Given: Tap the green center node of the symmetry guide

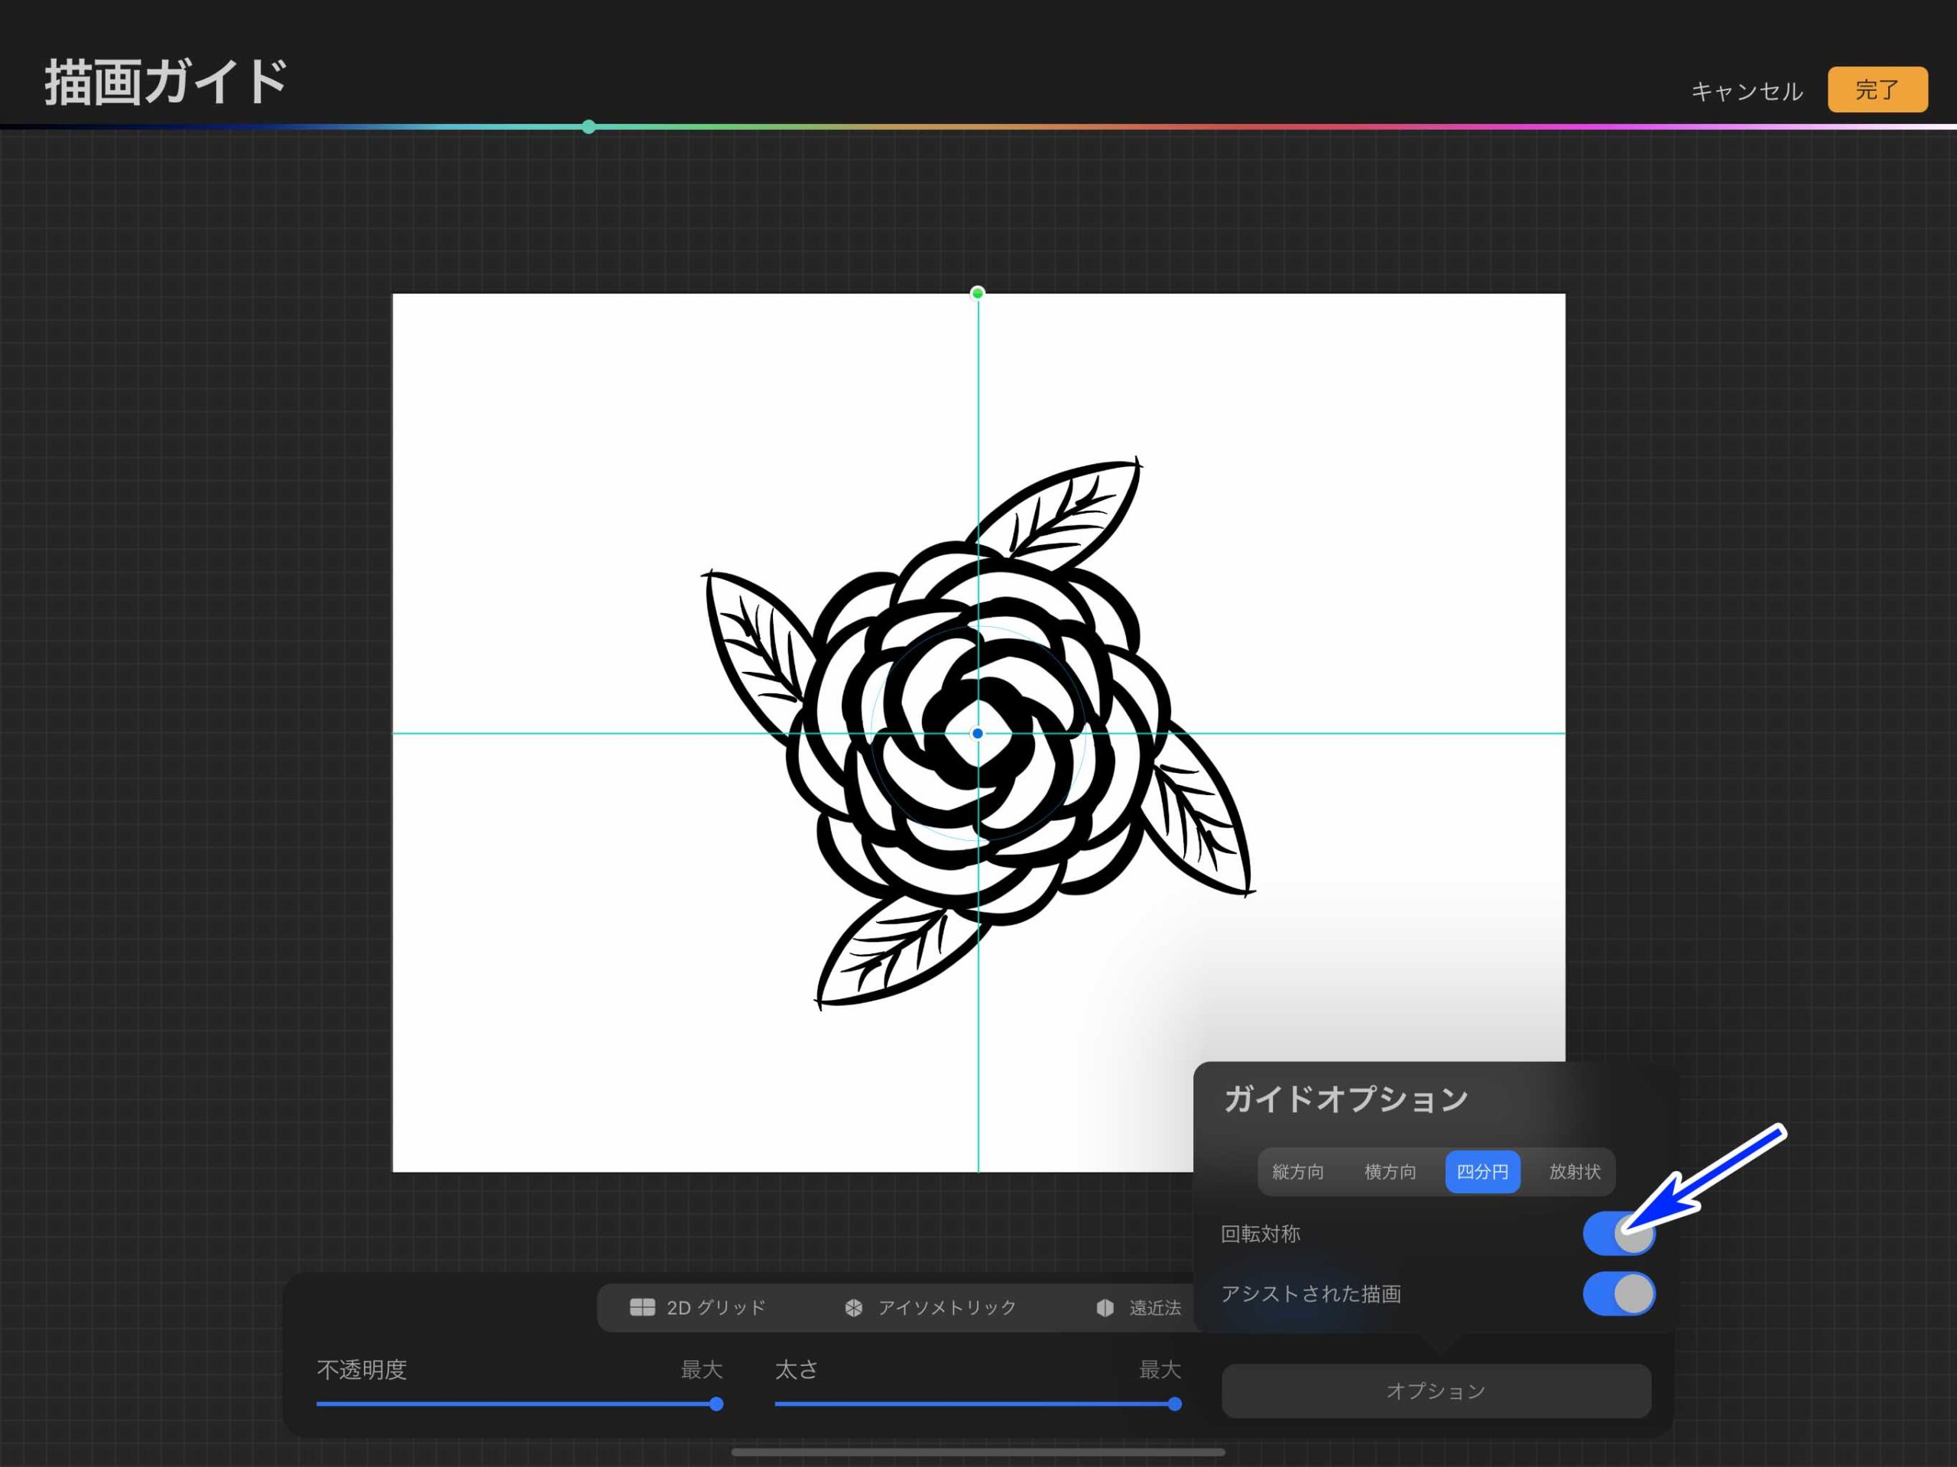Looking at the screenshot, I should pos(978,734).
